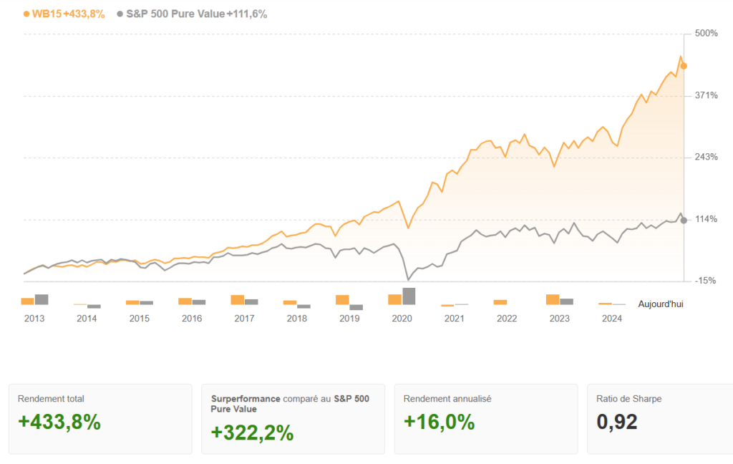Screen dimensions: 733x464
Task: Open the Superformance comparison card
Action: pos(293,419)
